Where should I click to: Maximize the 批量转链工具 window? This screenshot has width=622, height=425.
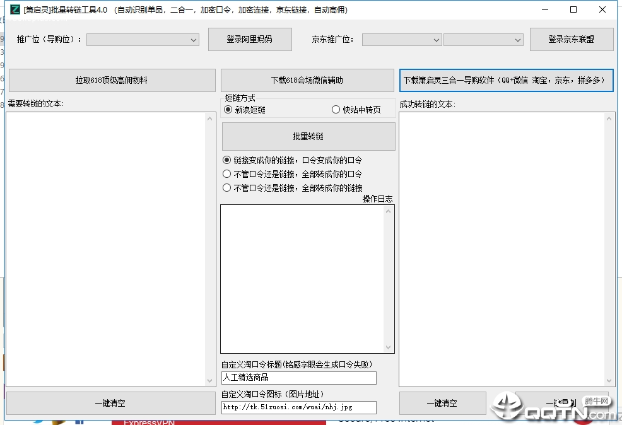(x=573, y=9)
